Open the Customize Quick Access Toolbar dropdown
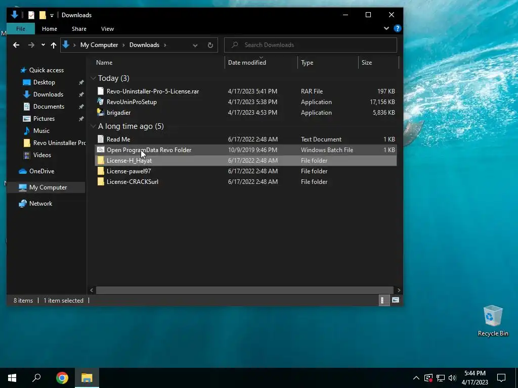 pyautogui.click(x=52, y=16)
